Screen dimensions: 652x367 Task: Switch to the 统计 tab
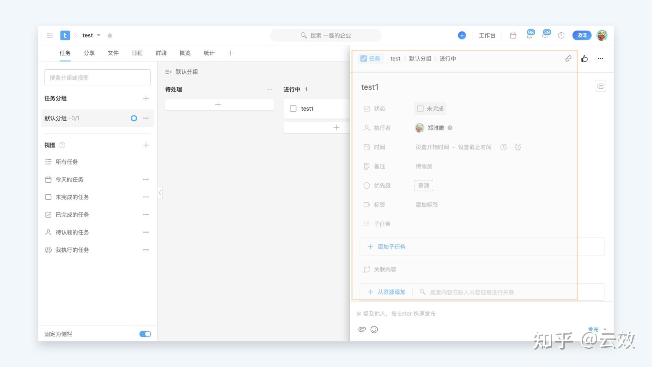click(x=209, y=53)
